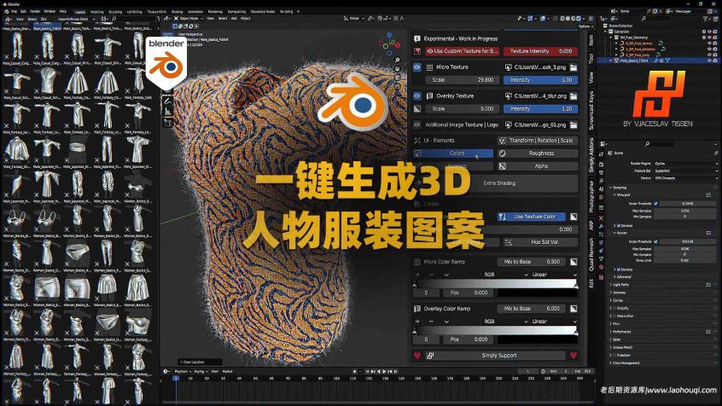The image size is (722, 406).
Task: Hide 0_SM_Fuzz_normal with its eye icon
Action: (x=709, y=43)
